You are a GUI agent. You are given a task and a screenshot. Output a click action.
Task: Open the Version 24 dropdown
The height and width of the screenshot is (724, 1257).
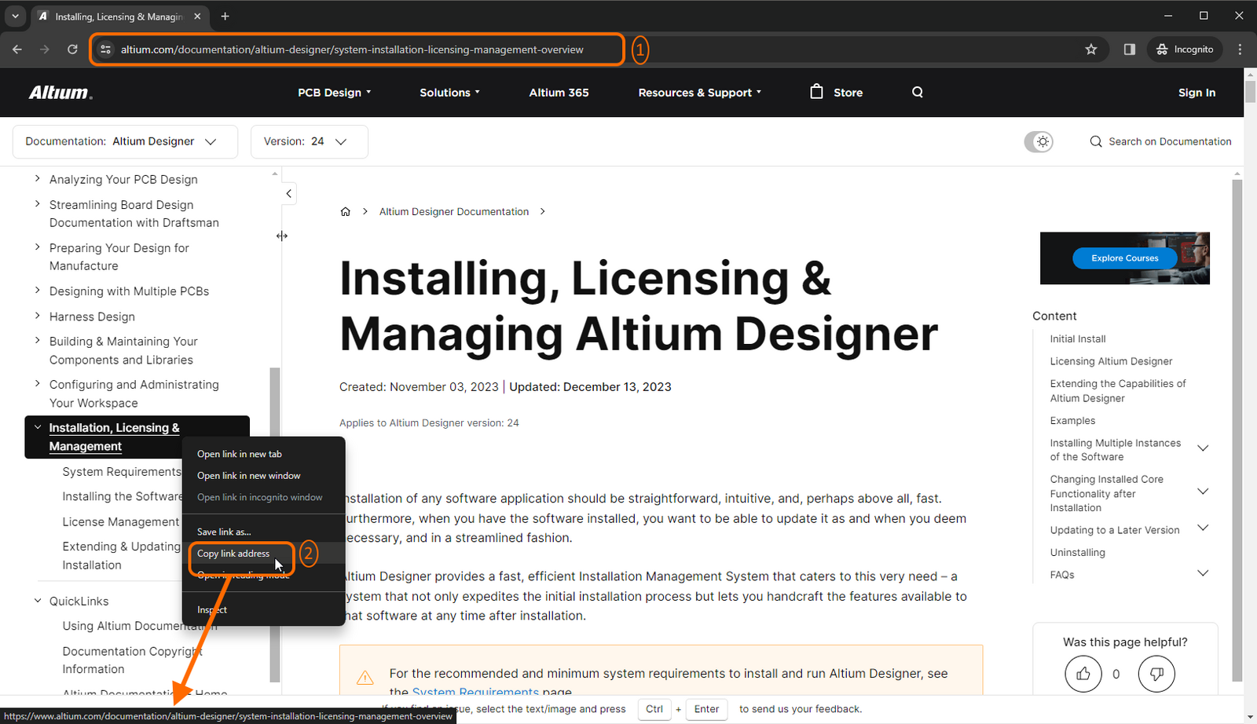tap(310, 141)
